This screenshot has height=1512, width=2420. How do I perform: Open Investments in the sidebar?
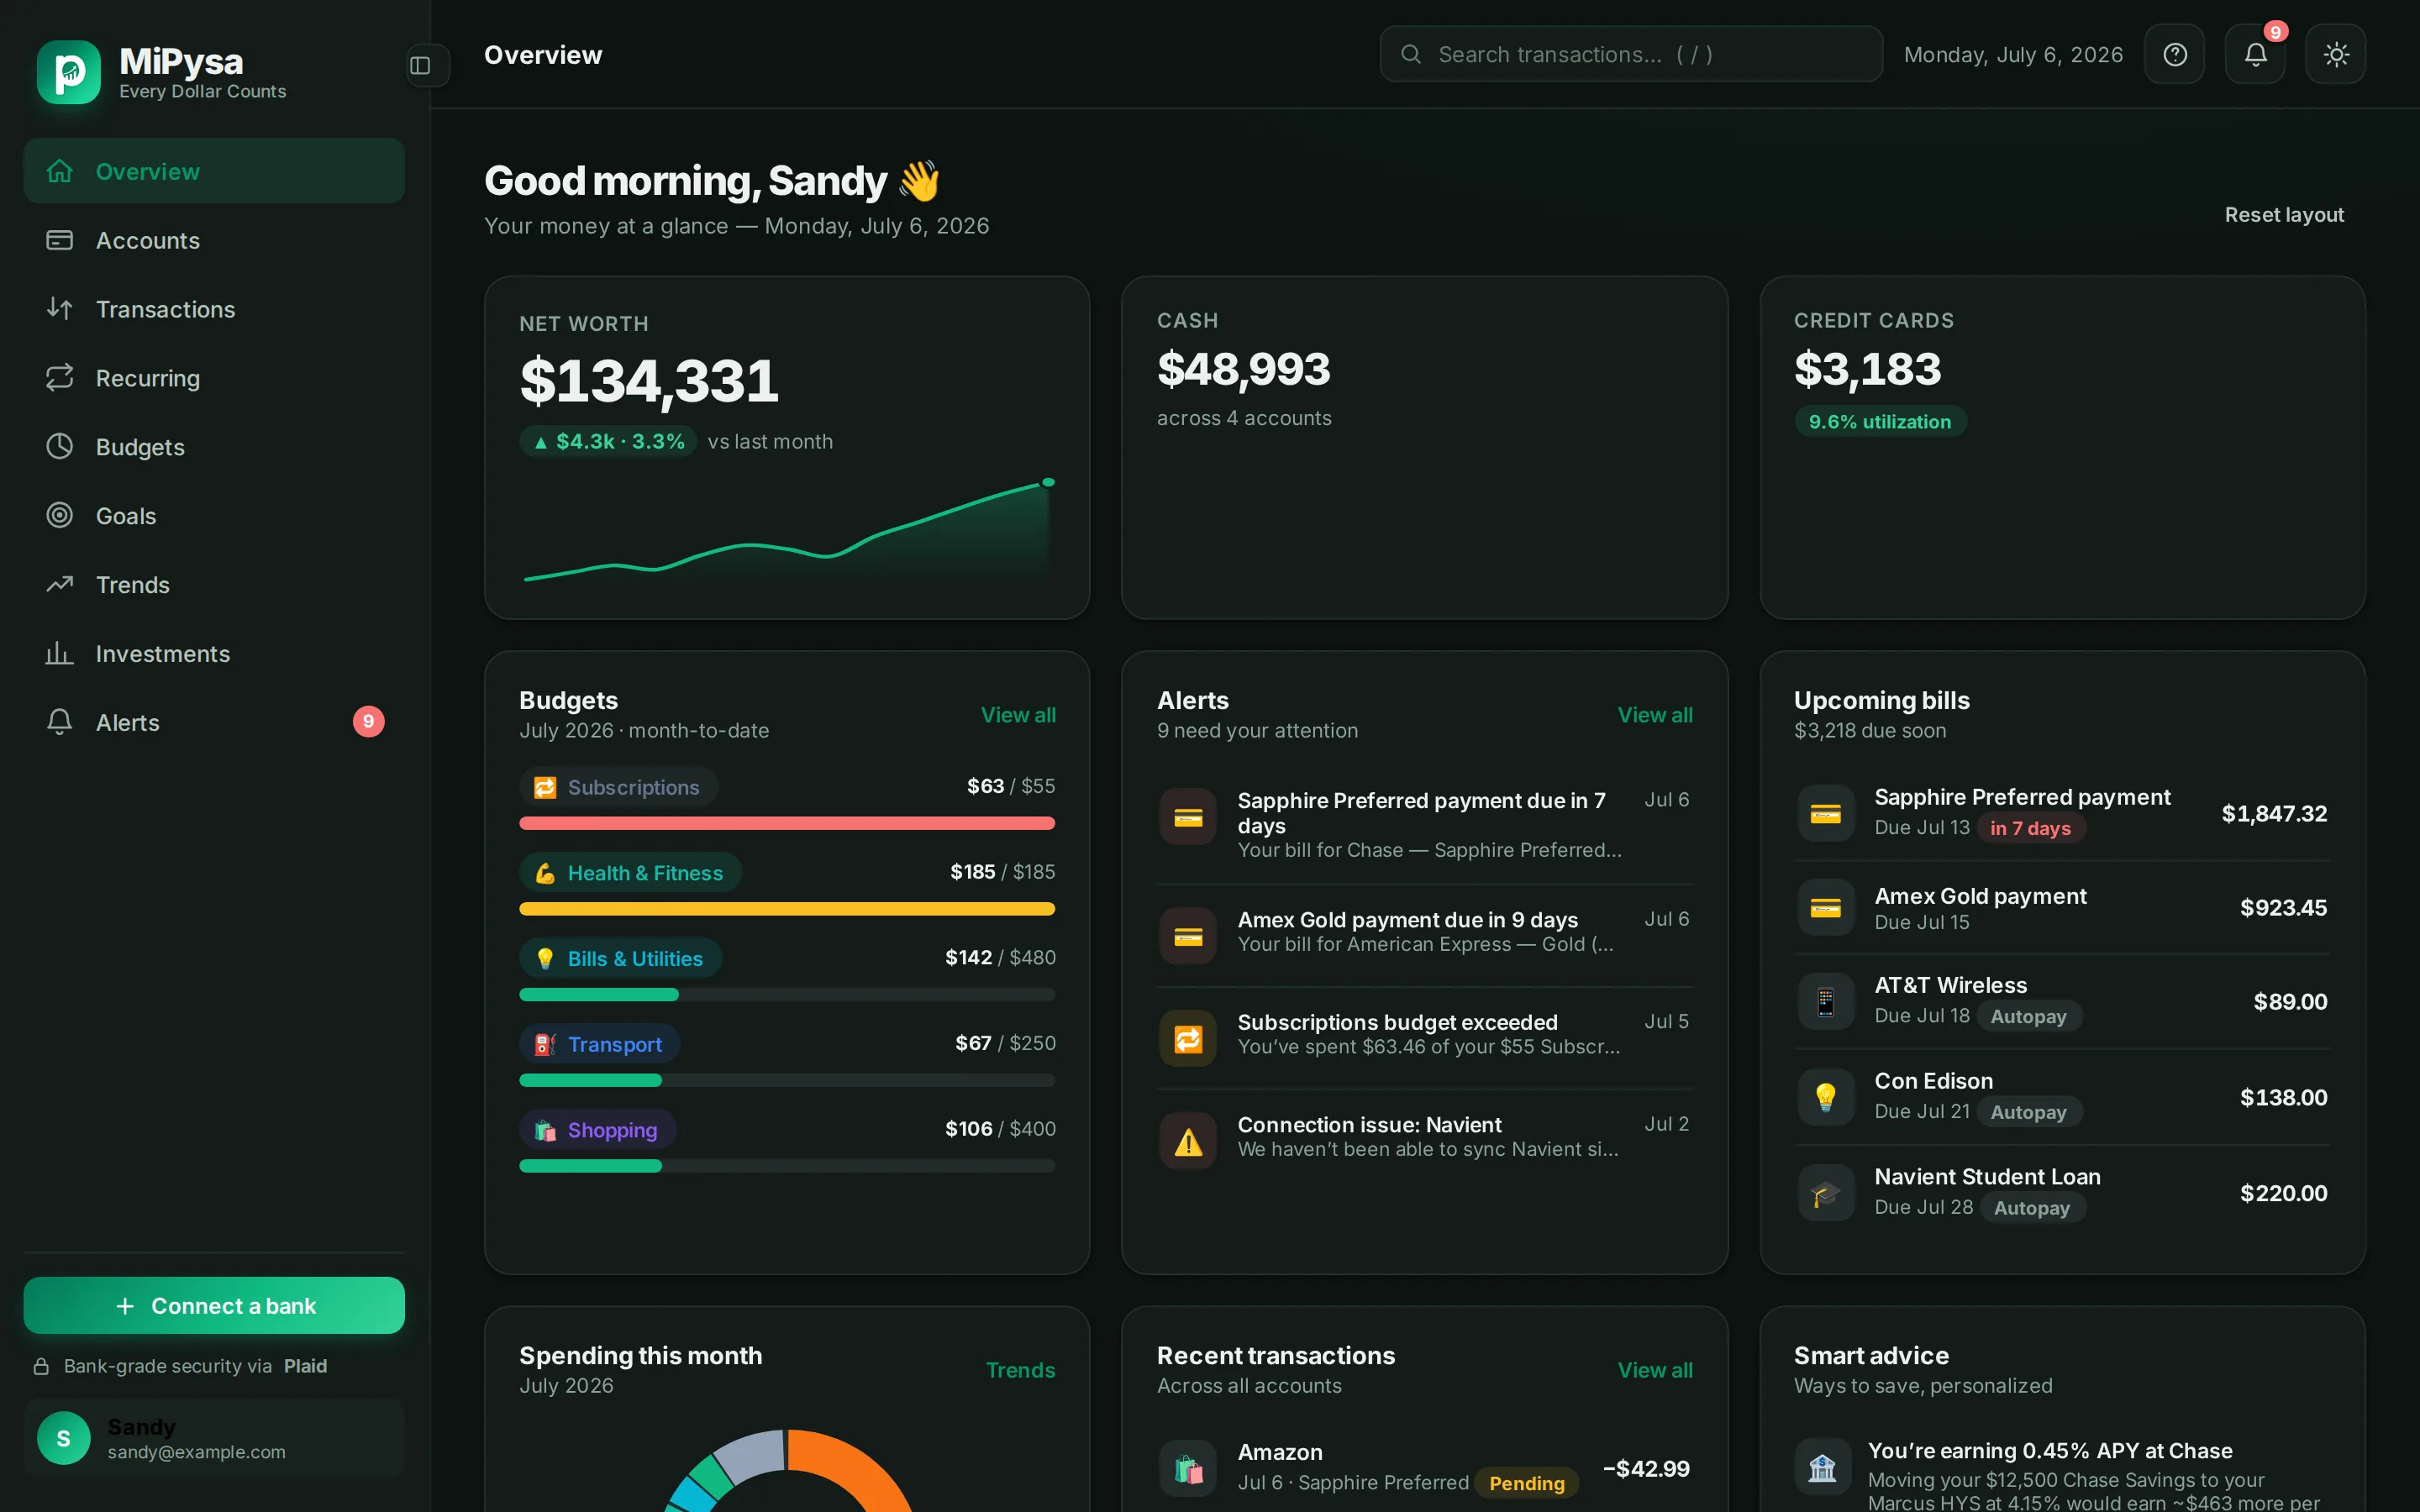point(214,654)
